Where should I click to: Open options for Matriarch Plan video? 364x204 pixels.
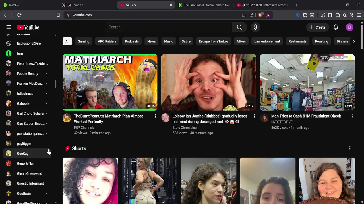pyautogui.click(x=155, y=116)
